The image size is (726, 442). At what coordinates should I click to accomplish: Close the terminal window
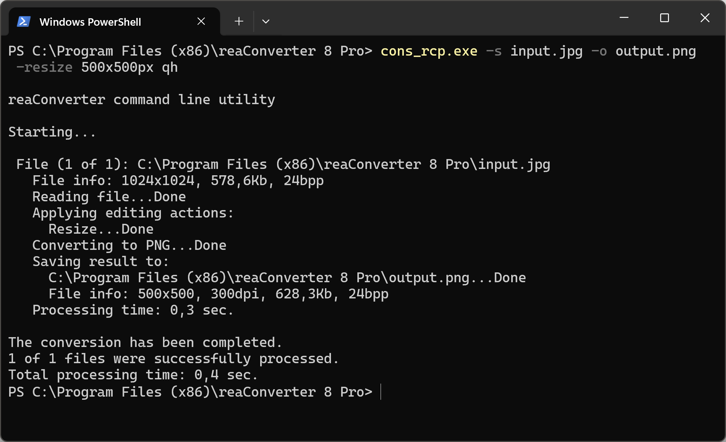(x=705, y=18)
